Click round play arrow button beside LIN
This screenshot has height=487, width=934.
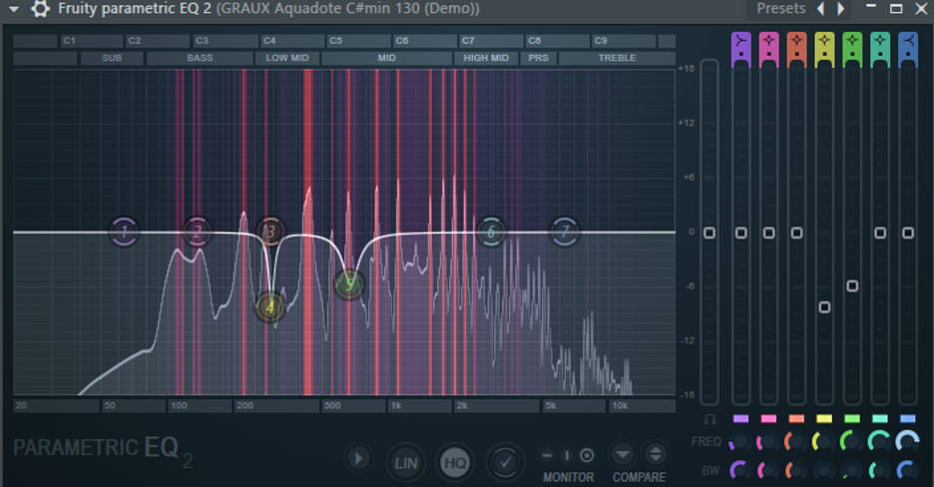(358, 458)
